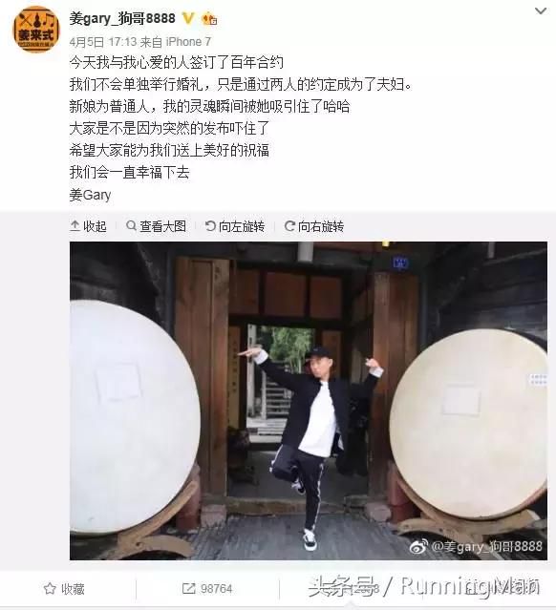Click the counterclockwise rotate icon
This screenshot has height=610, width=556.
(x=210, y=225)
